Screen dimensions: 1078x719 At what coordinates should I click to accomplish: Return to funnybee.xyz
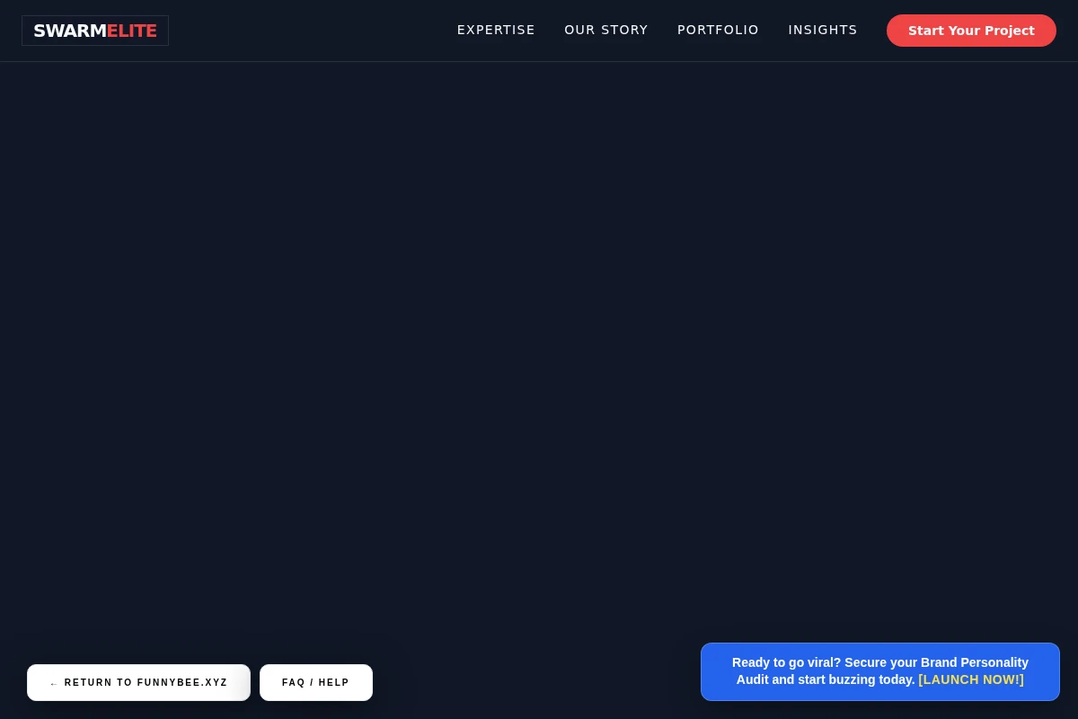(138, 682)
